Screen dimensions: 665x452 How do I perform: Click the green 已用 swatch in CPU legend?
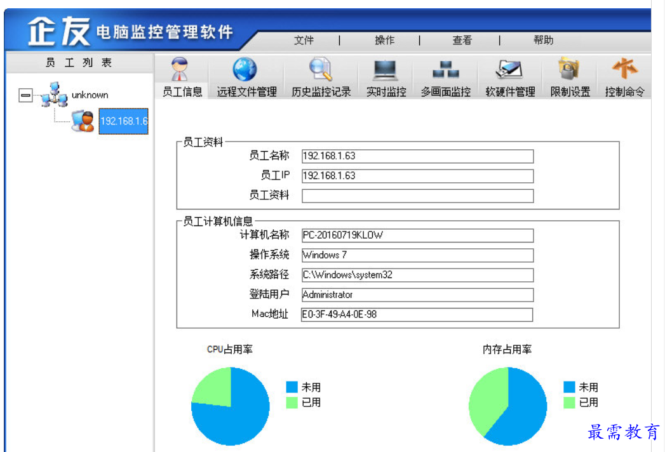(x=292, y=402)
